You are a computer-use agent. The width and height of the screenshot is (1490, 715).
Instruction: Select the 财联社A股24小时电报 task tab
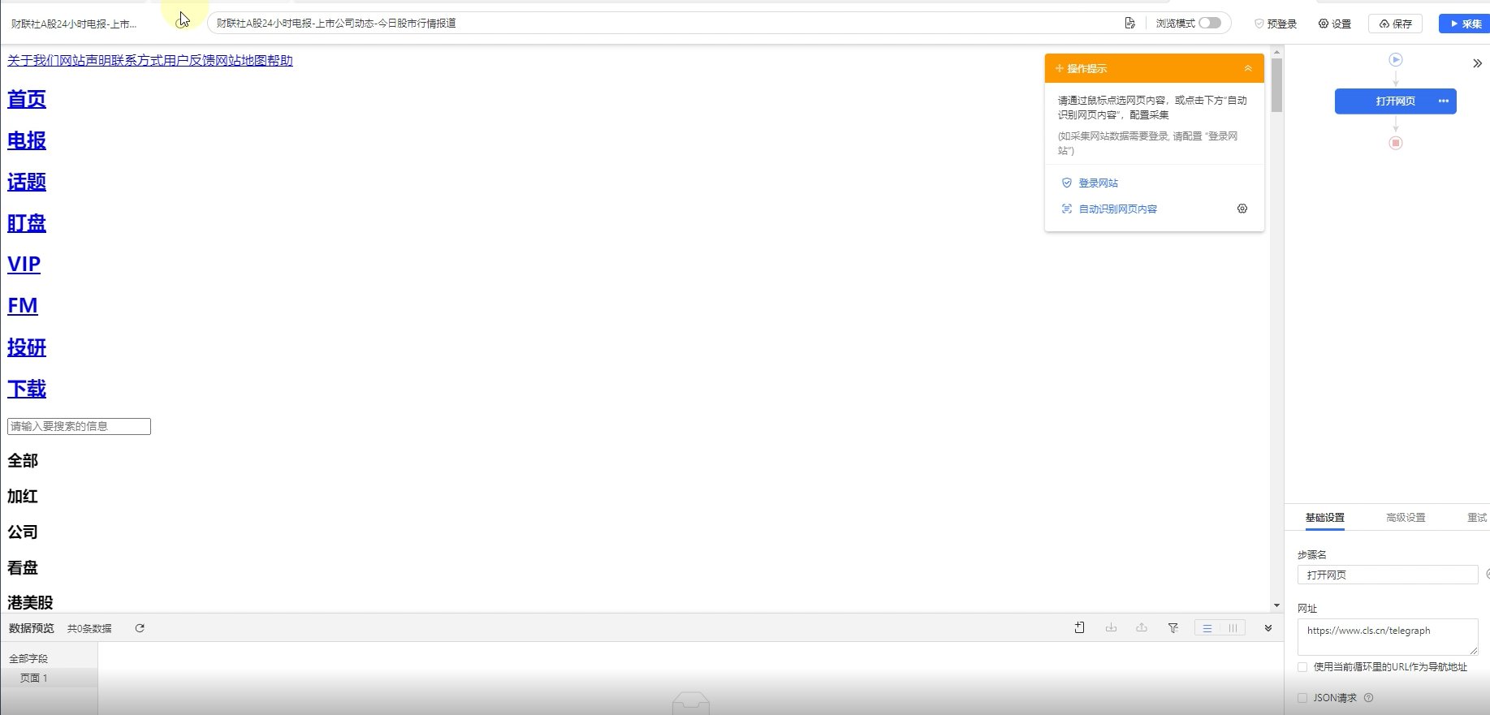(x=74, y=24)
